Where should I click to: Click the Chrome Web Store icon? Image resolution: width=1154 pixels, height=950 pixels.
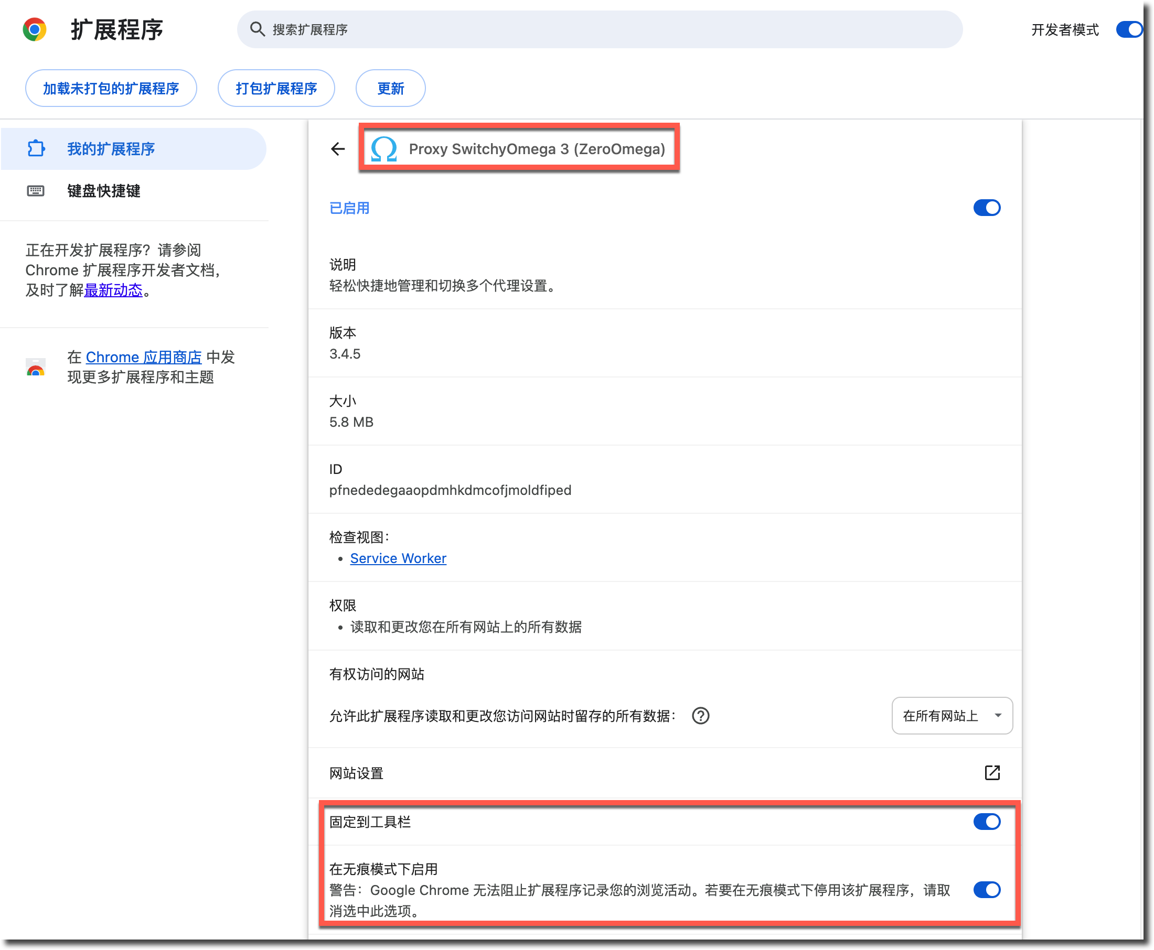tap(36, 367)
